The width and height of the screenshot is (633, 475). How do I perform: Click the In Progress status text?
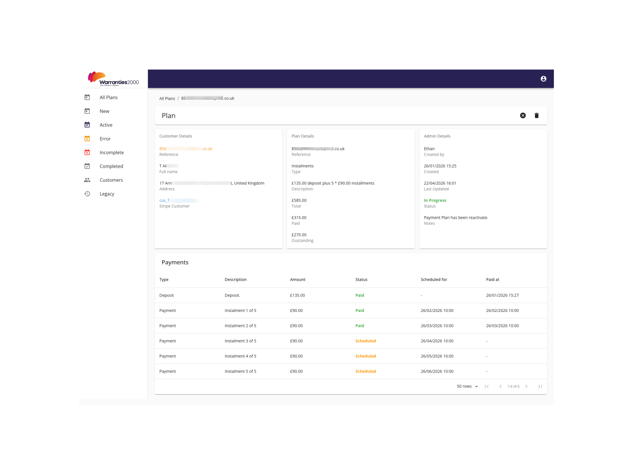pos(435,201)
